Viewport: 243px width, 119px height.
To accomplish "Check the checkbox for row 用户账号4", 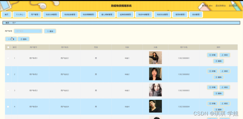I will pyautogui.click(x=8, y=107).
